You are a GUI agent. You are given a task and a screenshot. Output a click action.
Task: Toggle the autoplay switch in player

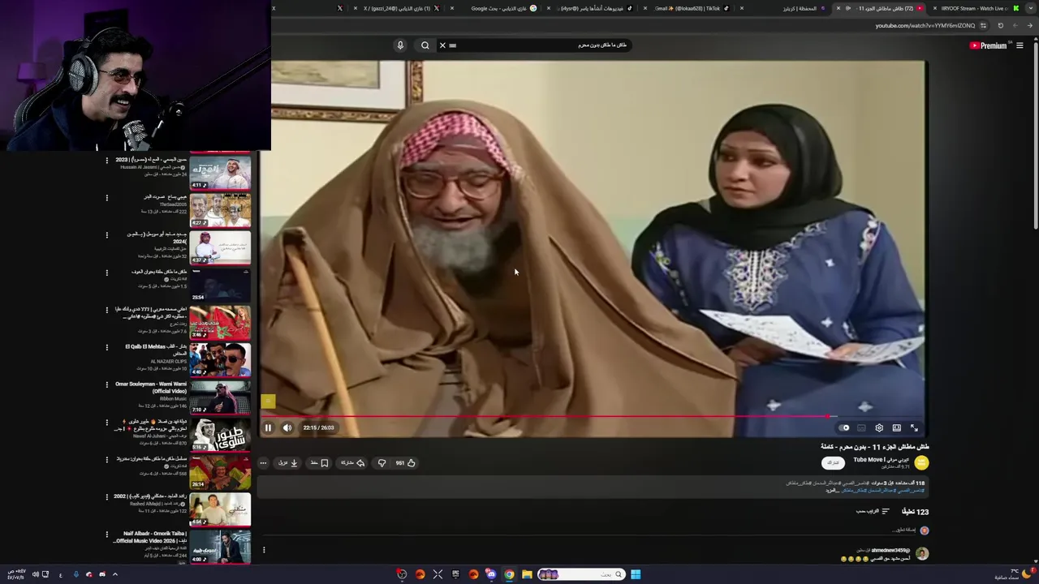point(844,427)
